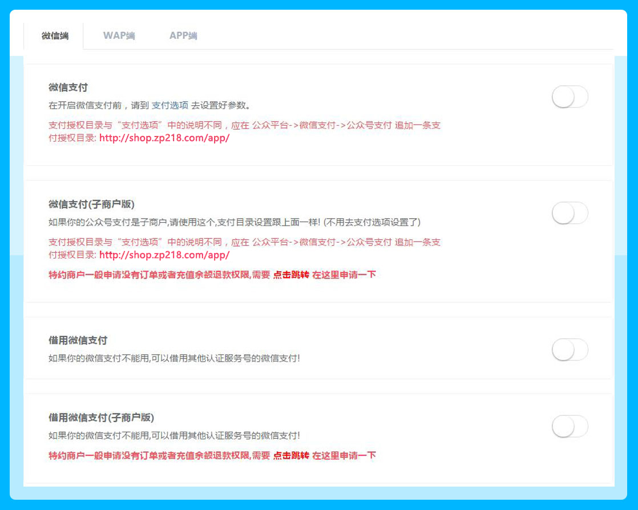Switch to the 微信端 tab

click(55, 36)
